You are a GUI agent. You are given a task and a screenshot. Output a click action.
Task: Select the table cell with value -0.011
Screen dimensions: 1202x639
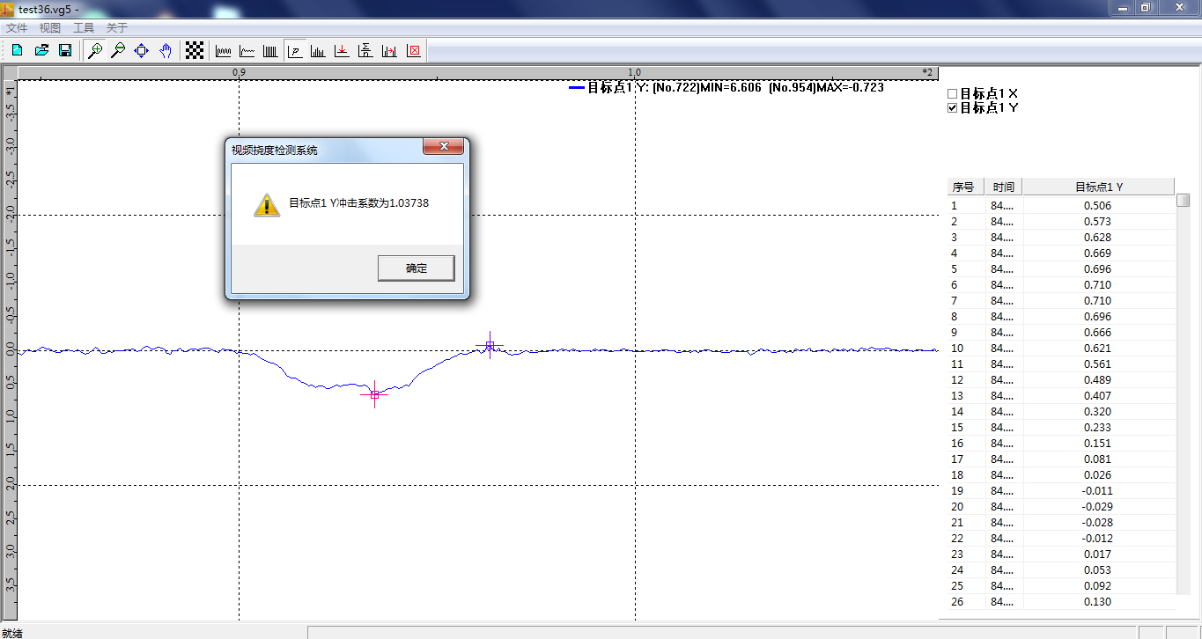(1098, 491)
